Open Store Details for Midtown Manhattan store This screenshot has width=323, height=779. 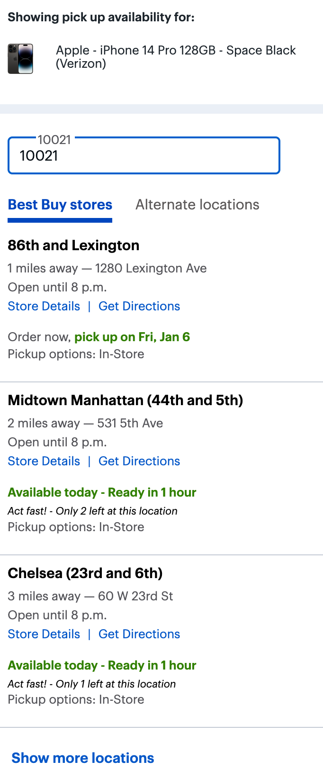(44, 461)
